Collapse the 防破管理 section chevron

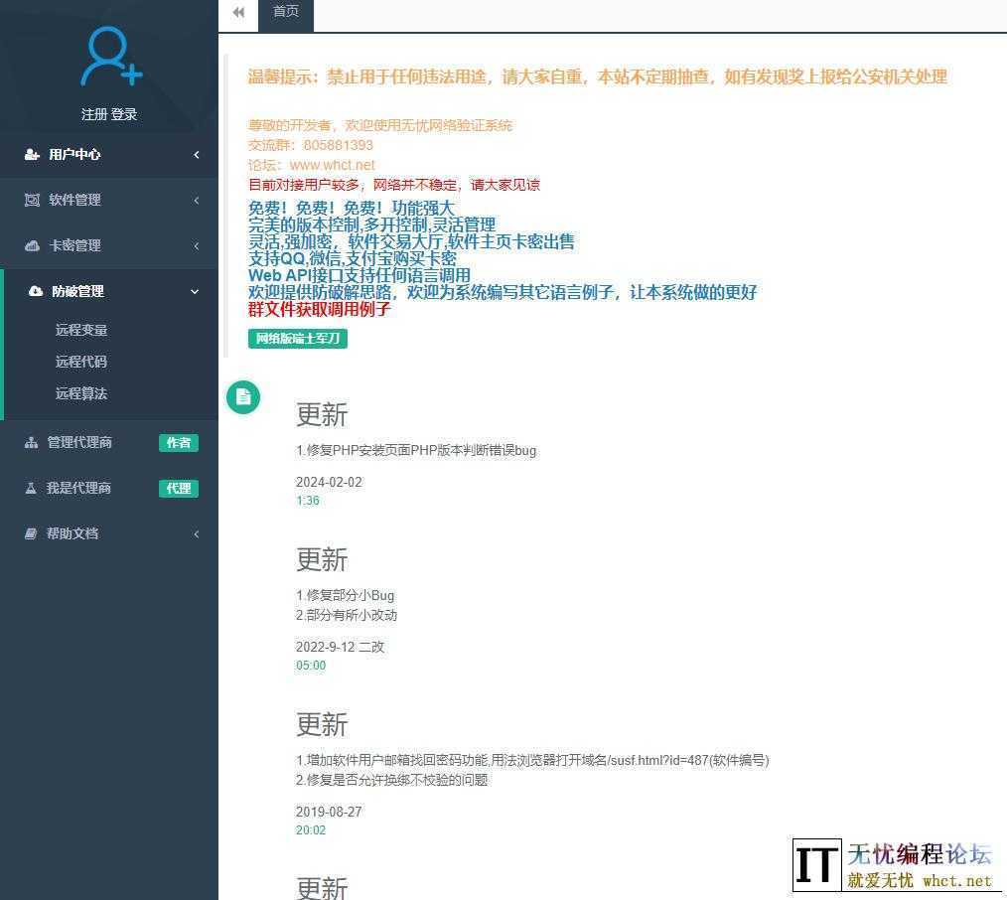tap(195, 292)
